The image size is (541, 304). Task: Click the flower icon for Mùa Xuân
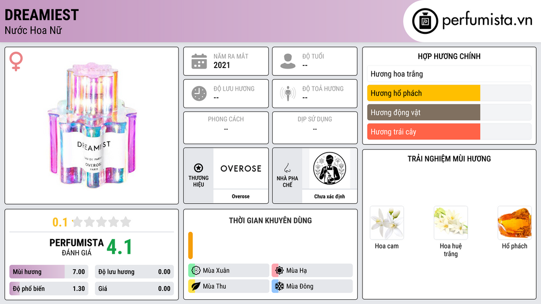[x=196, y=271]
